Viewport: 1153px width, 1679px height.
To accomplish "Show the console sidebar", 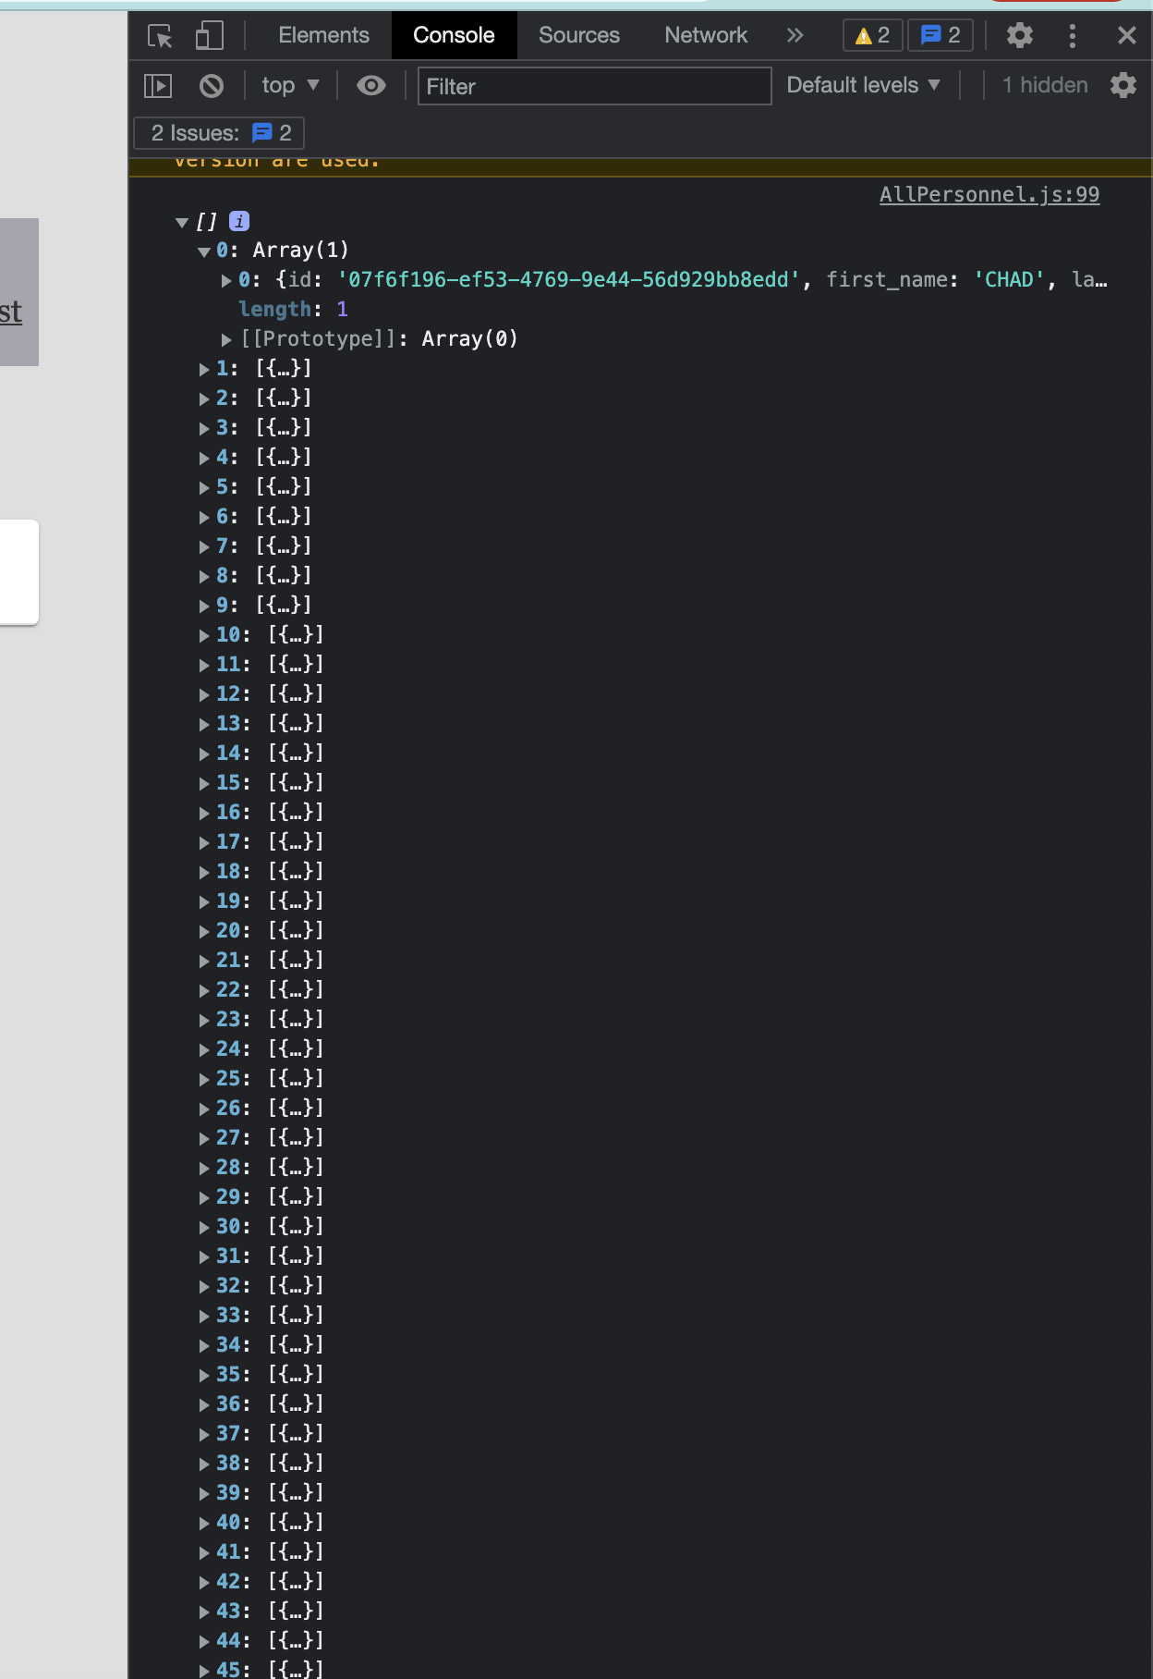I will [158, 86].
